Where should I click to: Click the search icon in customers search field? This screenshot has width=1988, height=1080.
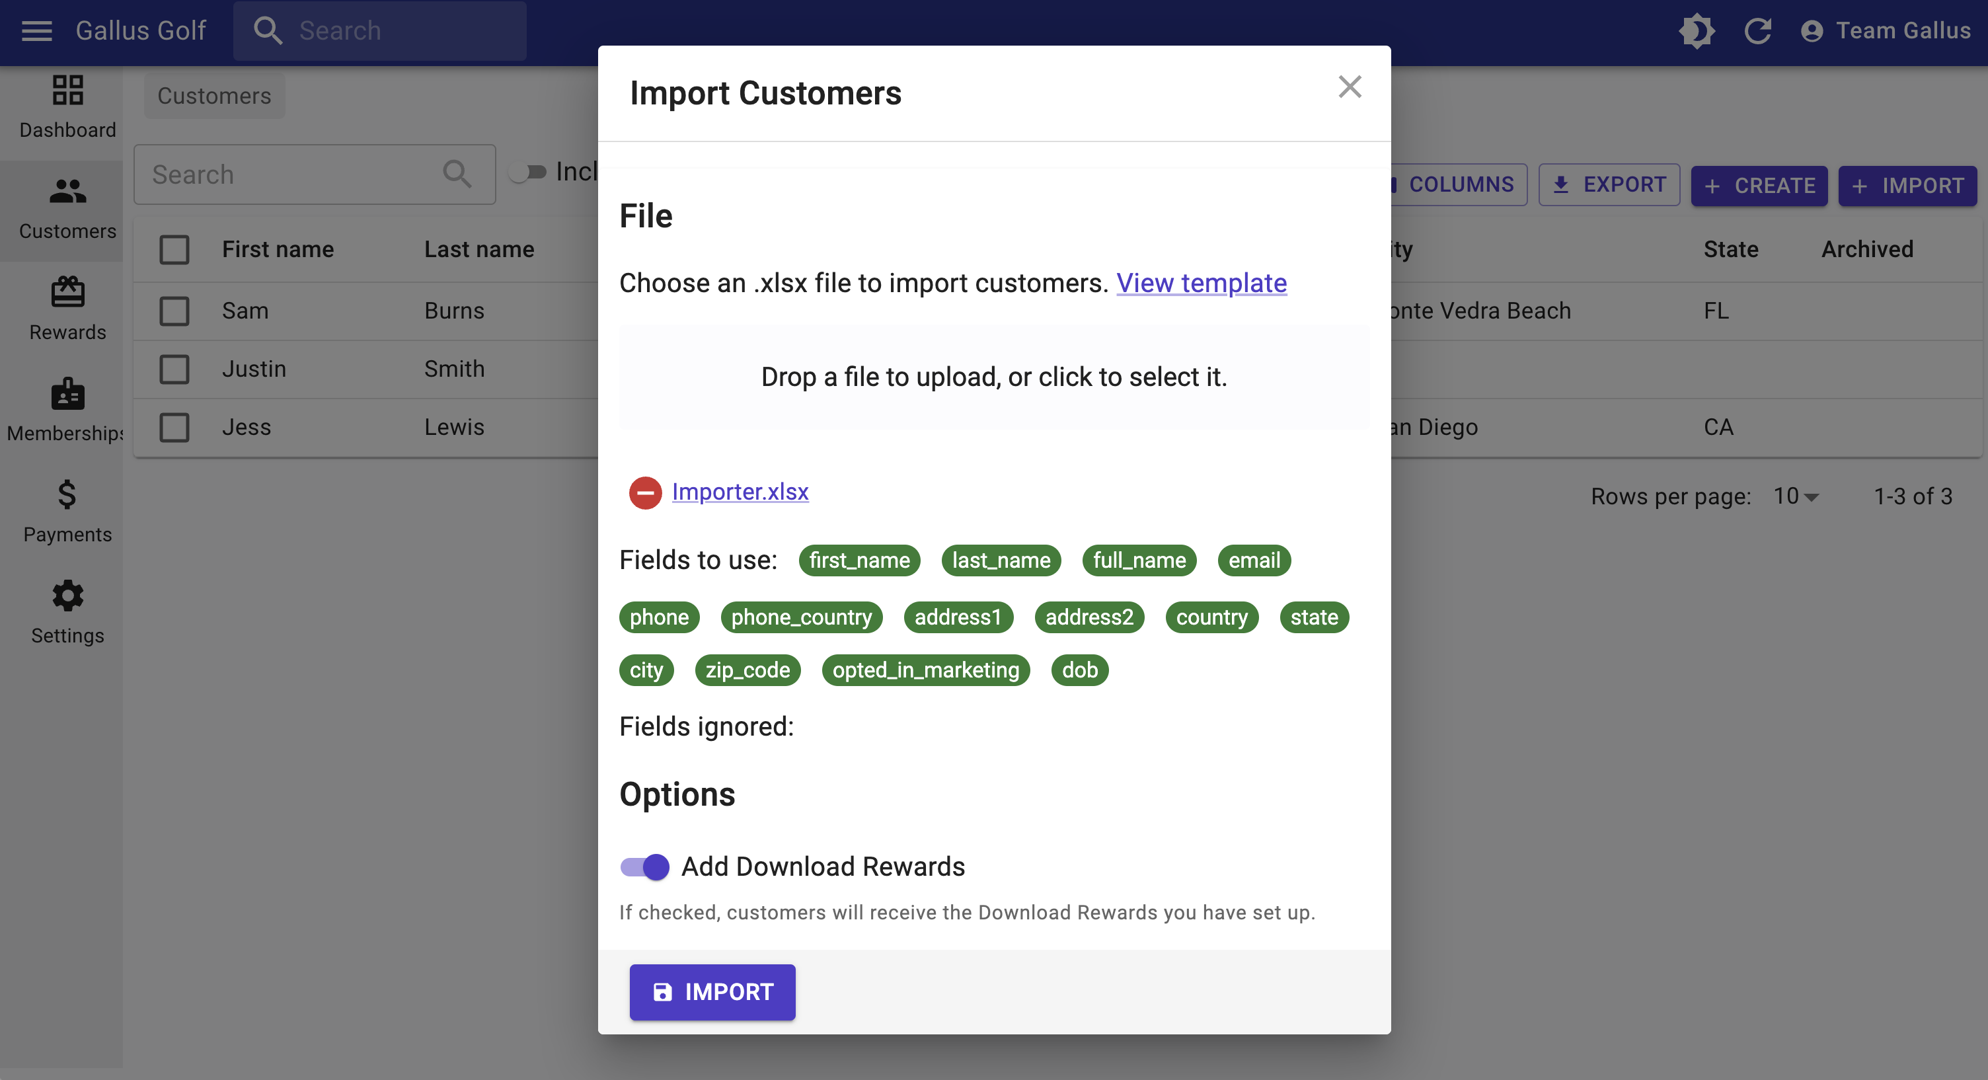[x=457, y=174]
